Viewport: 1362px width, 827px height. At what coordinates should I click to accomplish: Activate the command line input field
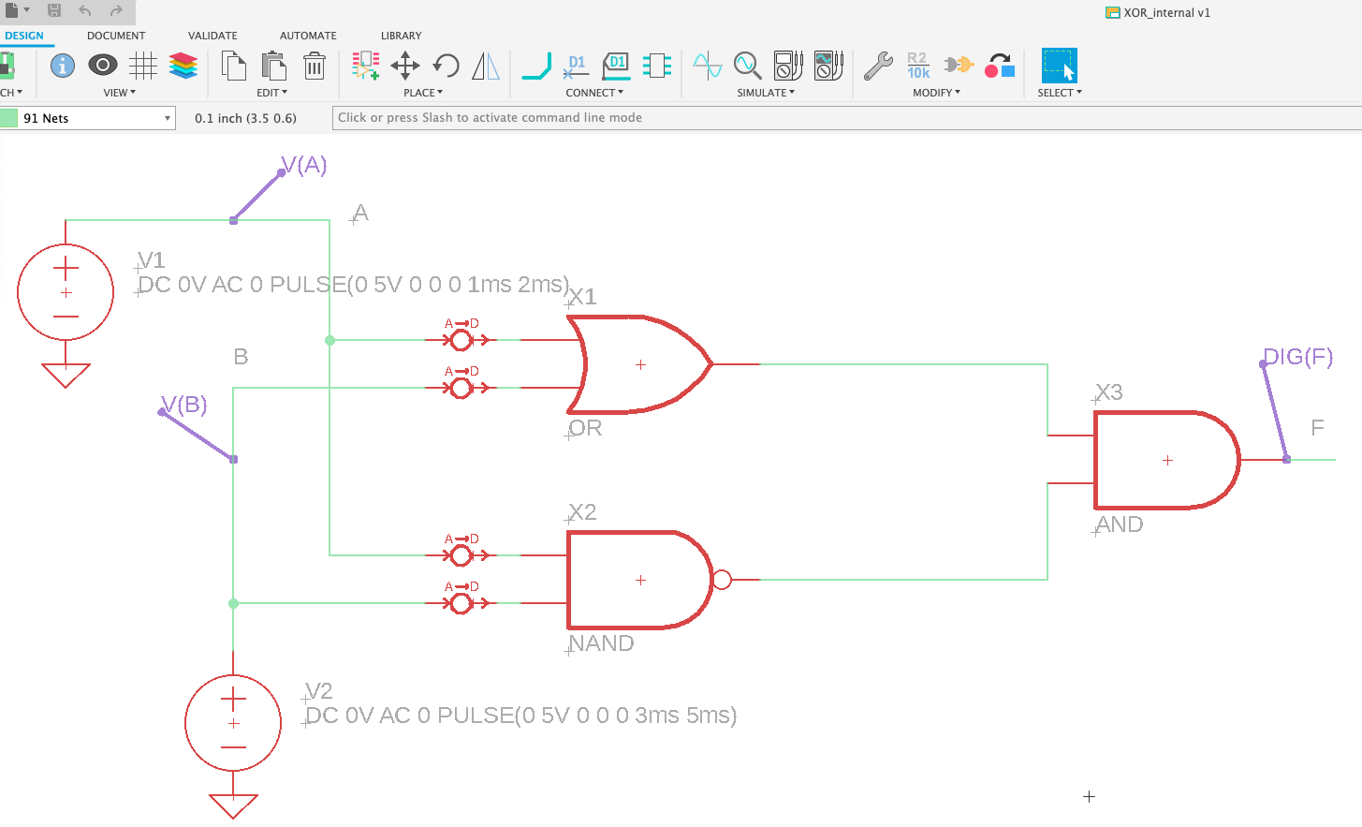pyautogui.click(x=655, y=118)
